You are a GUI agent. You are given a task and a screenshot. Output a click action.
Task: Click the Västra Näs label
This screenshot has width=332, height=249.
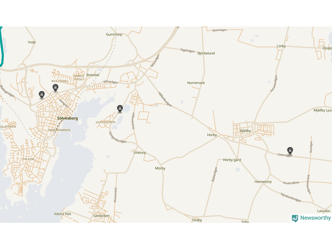coord(63,214)
